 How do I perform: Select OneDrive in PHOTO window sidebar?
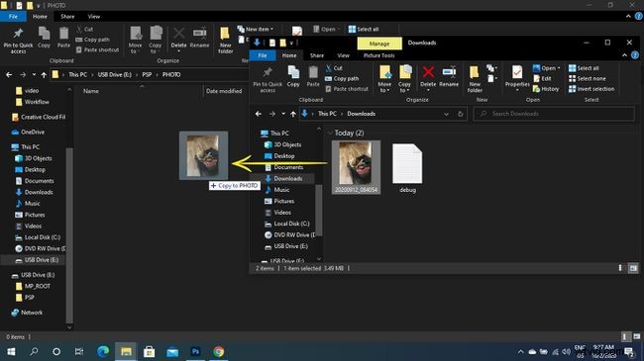coord(28,133)
